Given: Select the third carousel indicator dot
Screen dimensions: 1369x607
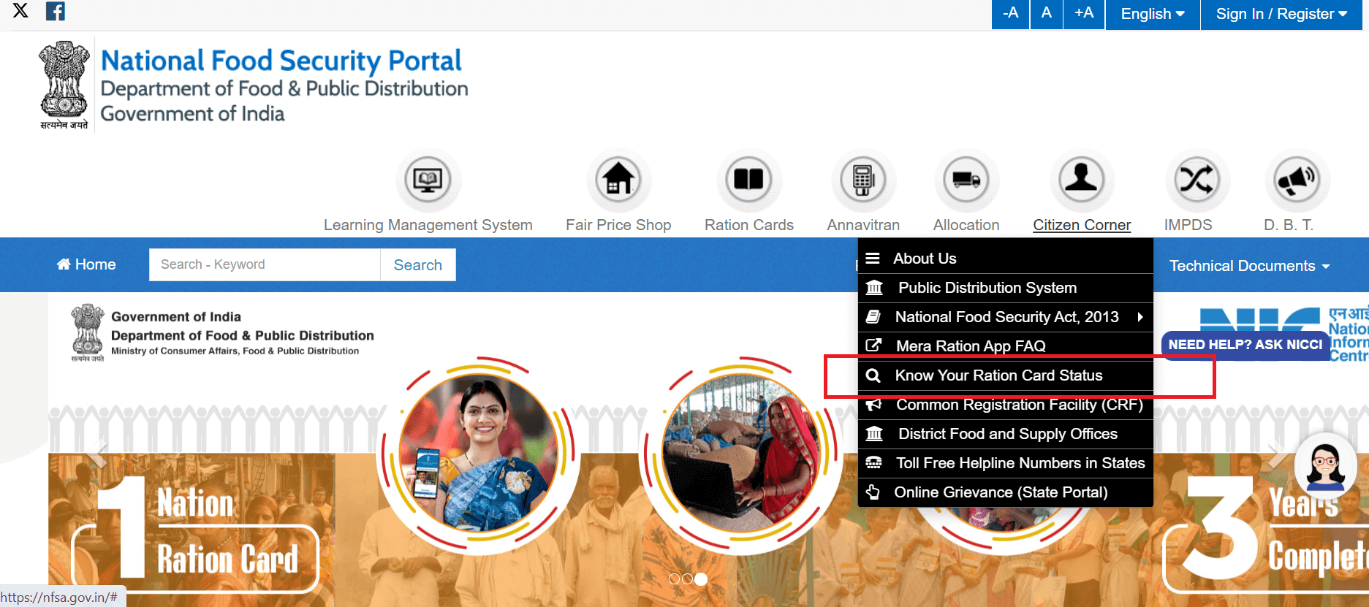Looking at the screenshot, I should [701, 579].
